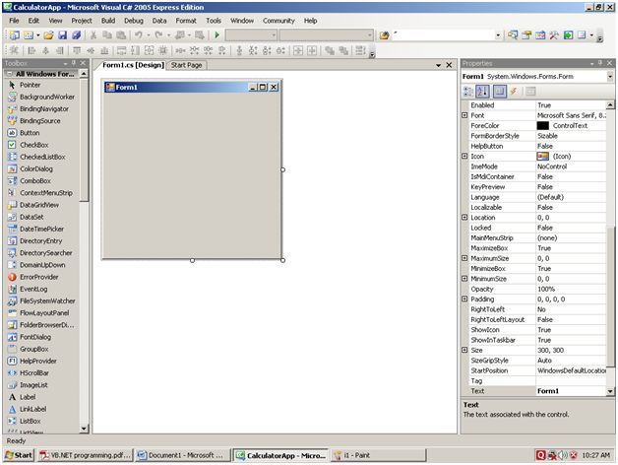The width and height of the screenshot is (618, 465).
Task: Expand the Location property
Action: pos(464,217)
